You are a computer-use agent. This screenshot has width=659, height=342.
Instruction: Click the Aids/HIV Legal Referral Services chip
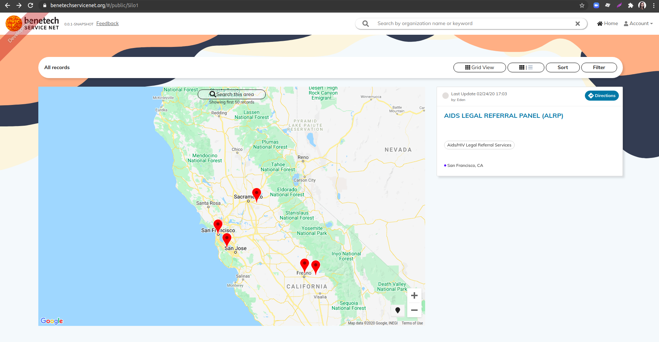(x=479, y=145)
